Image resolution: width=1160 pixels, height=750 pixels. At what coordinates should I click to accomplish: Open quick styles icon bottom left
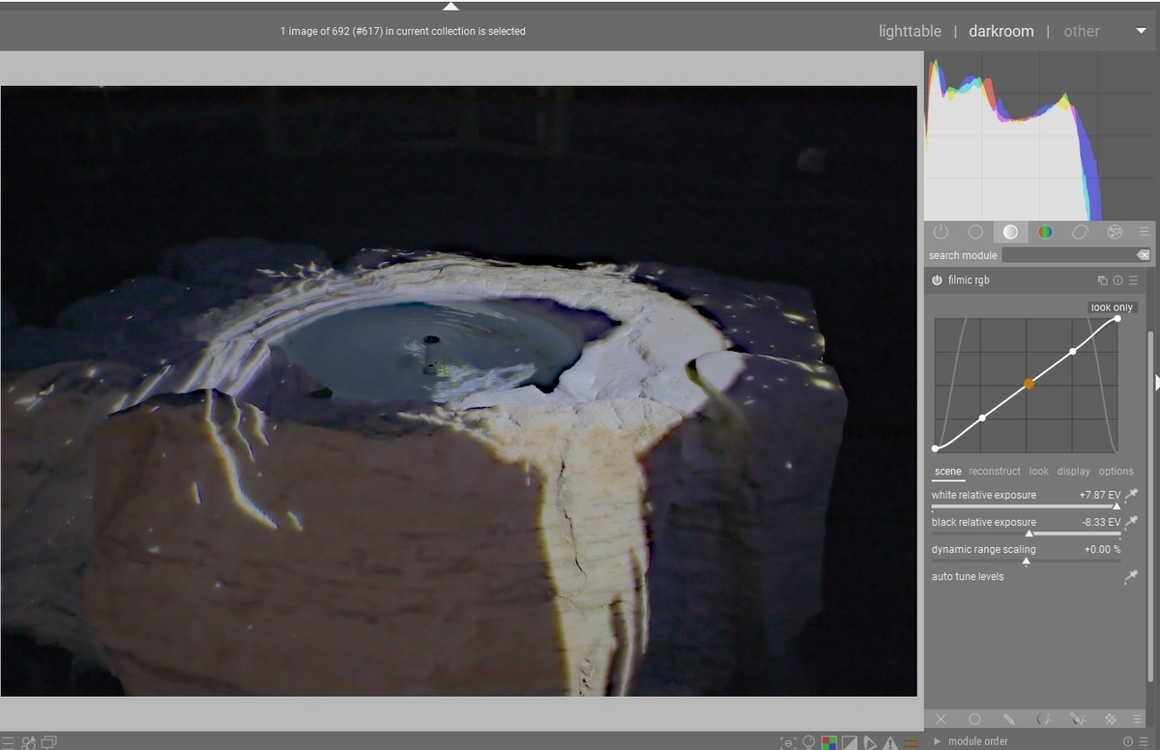click(29, 742)
